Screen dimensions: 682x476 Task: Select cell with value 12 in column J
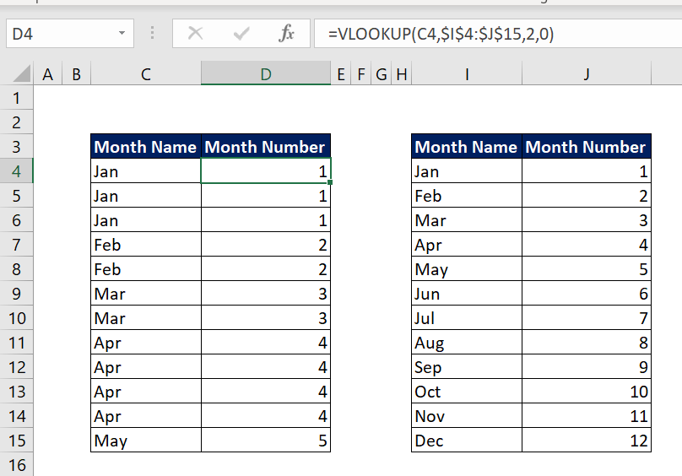[x=587, y=441]
